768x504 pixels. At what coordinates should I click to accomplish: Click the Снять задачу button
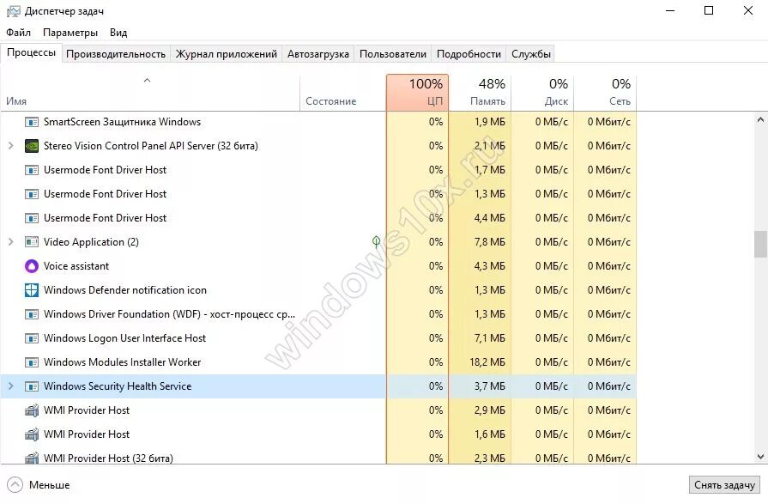[724, 485]
